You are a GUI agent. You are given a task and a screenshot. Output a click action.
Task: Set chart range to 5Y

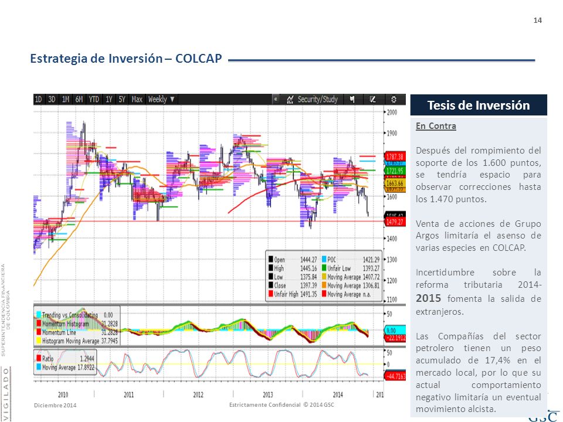[122, 100]
